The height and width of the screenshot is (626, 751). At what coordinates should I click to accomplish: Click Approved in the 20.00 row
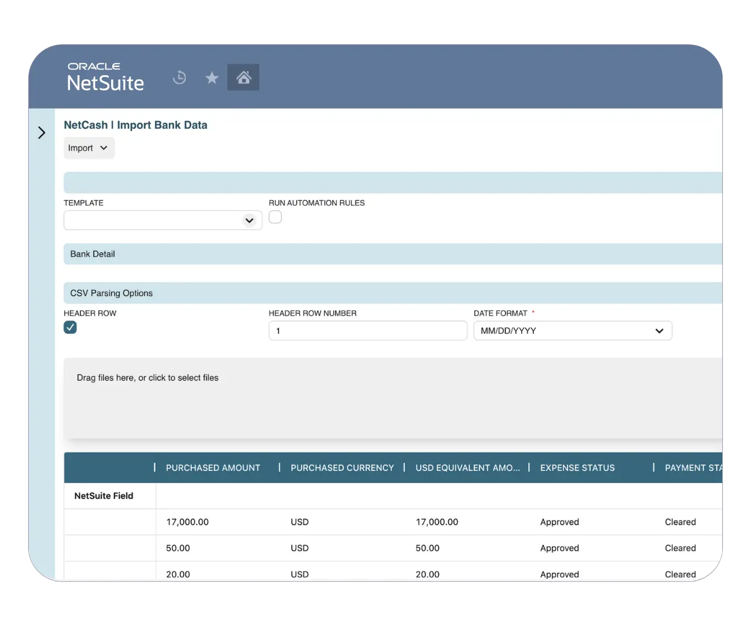point(559,574)
